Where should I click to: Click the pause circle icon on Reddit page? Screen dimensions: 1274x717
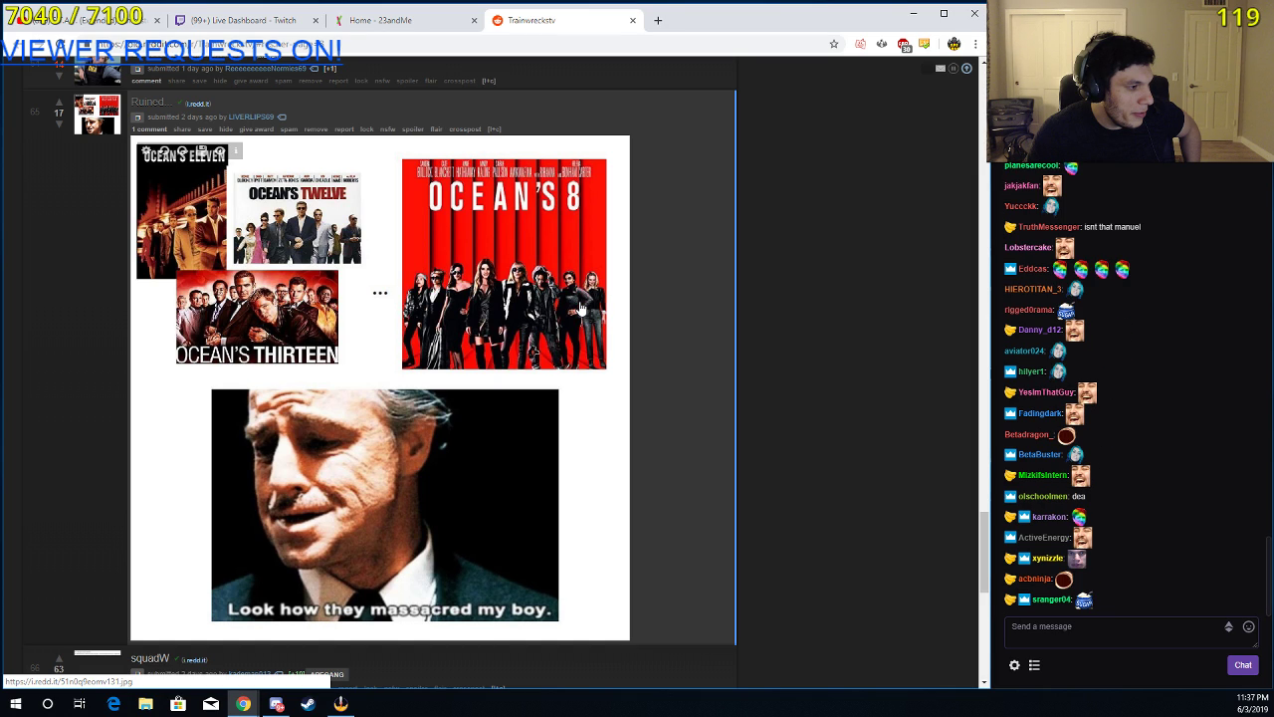(954, 69)
